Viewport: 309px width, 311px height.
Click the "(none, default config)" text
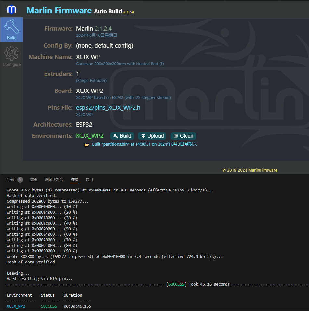pos(105,46)
